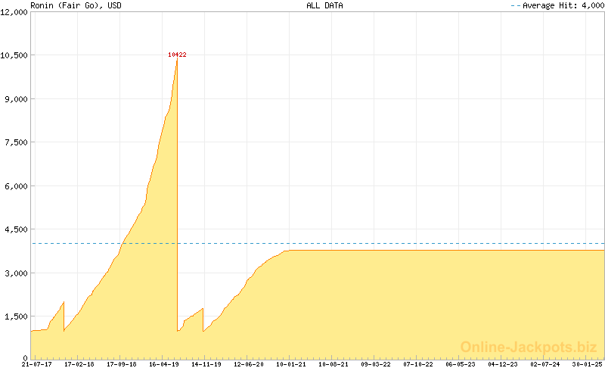Select the 16-04-19 date tick label

click(164, 364)
